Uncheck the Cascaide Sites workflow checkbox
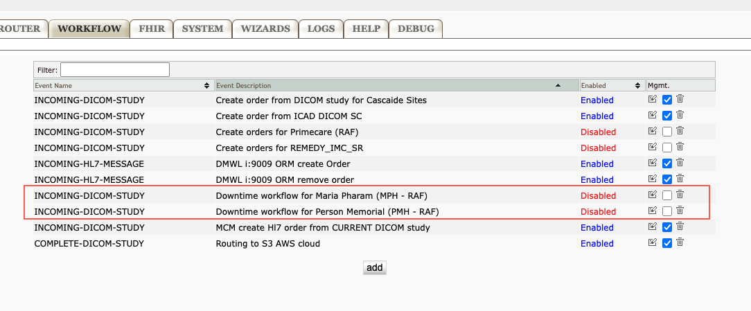 [x=666, y=100]
